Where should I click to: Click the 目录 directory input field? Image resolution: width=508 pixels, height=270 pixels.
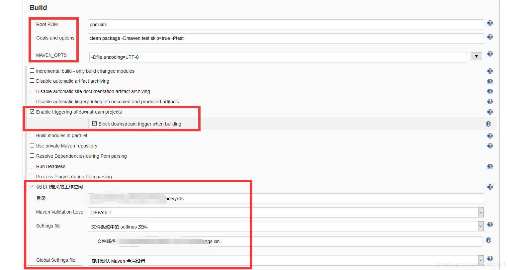point(286,199)
